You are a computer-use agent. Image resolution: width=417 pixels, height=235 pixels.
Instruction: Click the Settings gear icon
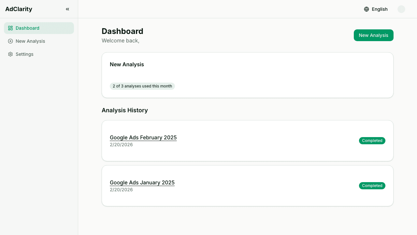(10, 54)
